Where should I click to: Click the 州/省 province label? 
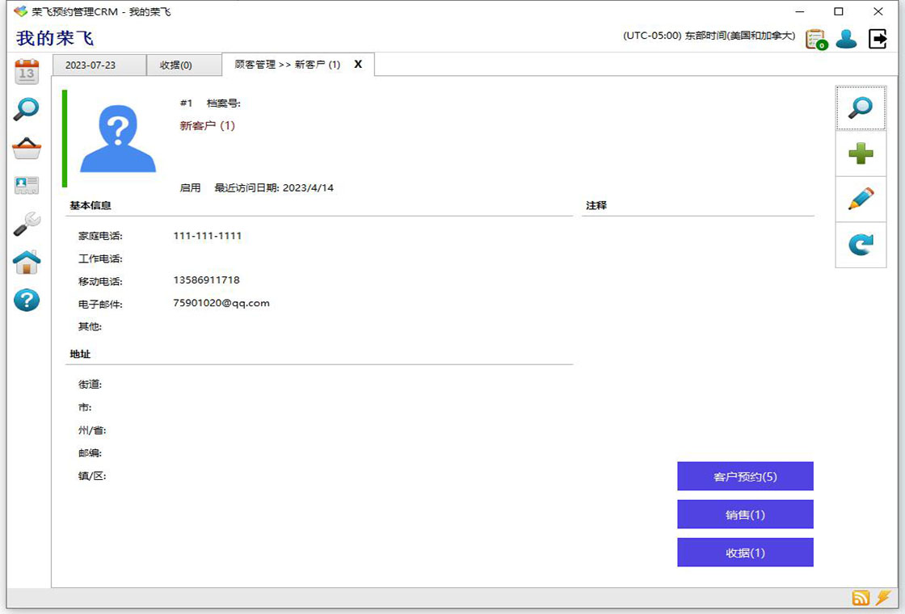coord(92,431)
